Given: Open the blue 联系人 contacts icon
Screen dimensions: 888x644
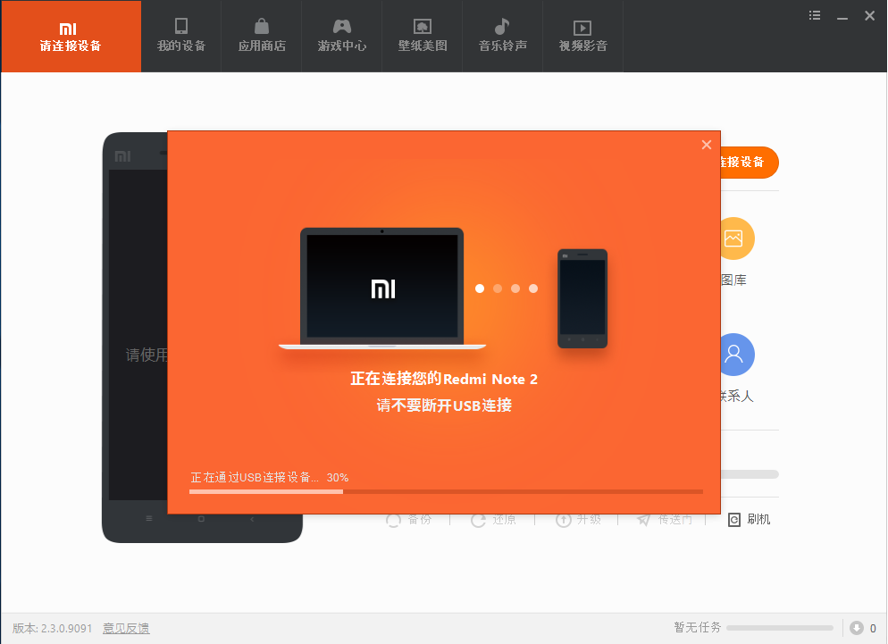Looking at the screenshot, I should click(x=734, y=355).
